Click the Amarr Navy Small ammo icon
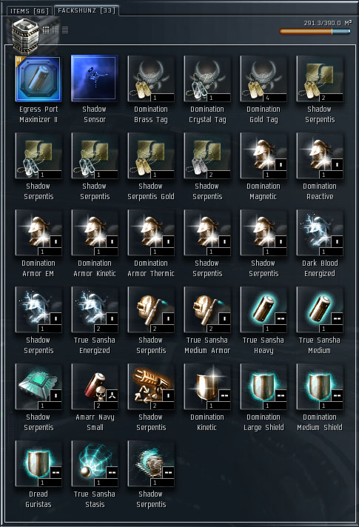The height and width of the screenshot is (527, 359). (x=95, y=387)
